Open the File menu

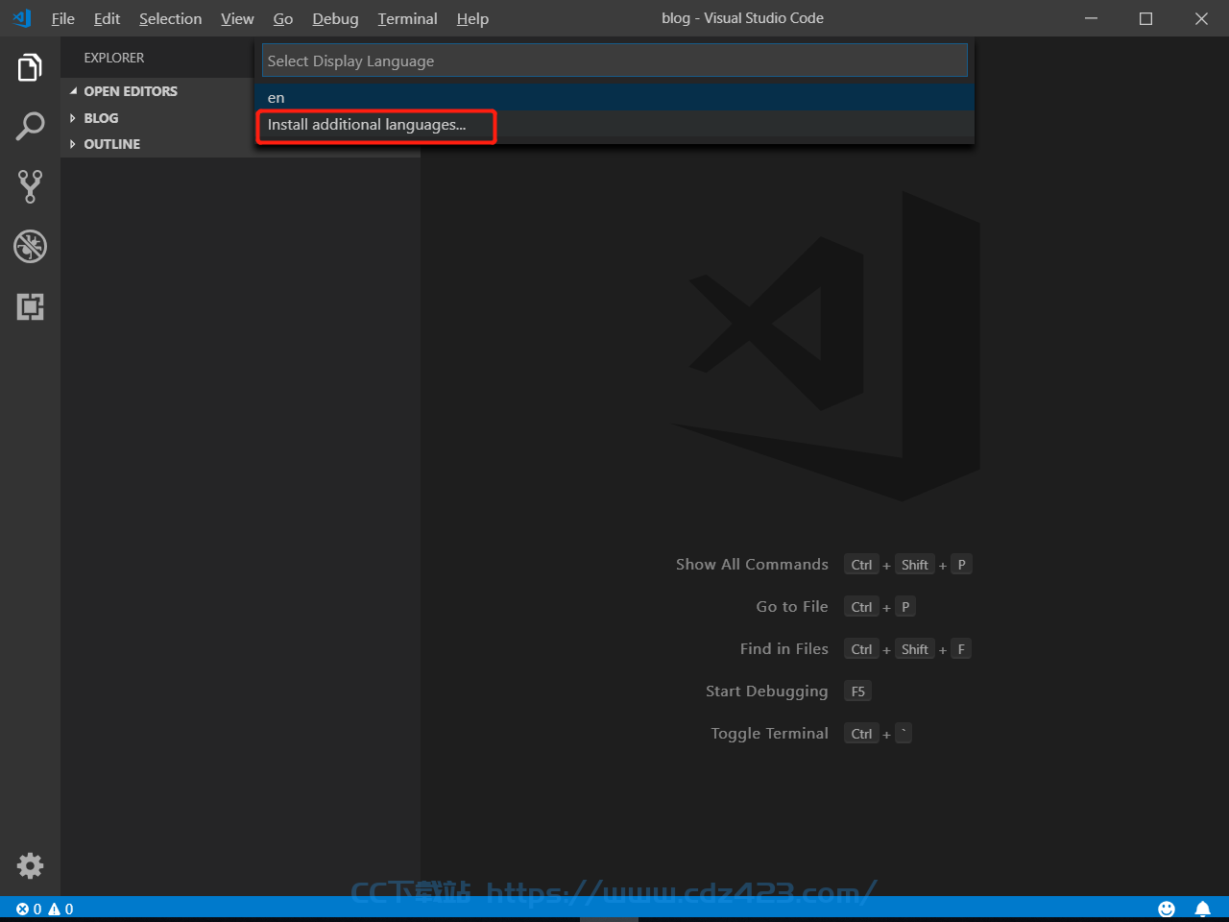(62, 18)
